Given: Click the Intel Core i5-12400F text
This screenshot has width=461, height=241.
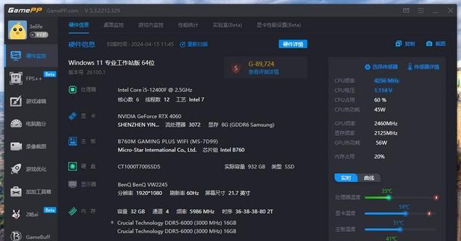Looking at the screenshot, I should (155, 90).
